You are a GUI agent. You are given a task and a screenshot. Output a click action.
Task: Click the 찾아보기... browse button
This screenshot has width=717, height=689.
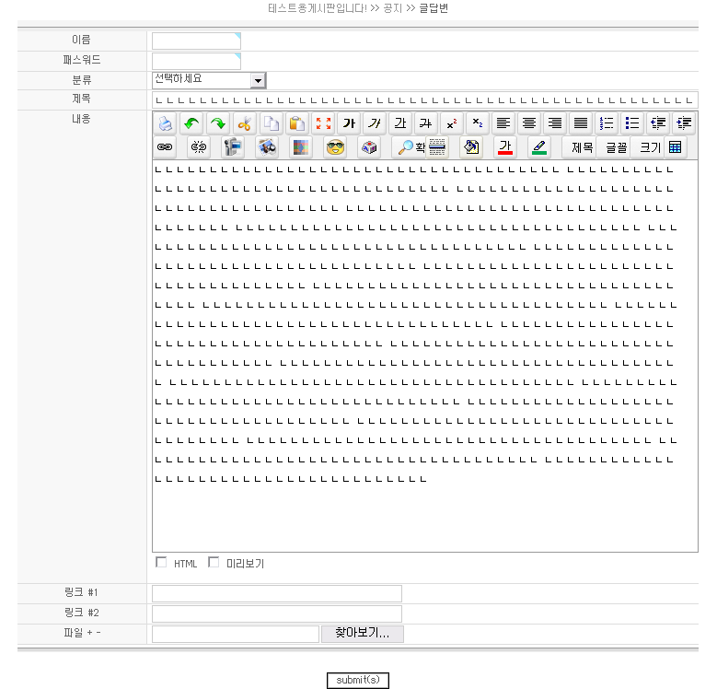point(363,634)
